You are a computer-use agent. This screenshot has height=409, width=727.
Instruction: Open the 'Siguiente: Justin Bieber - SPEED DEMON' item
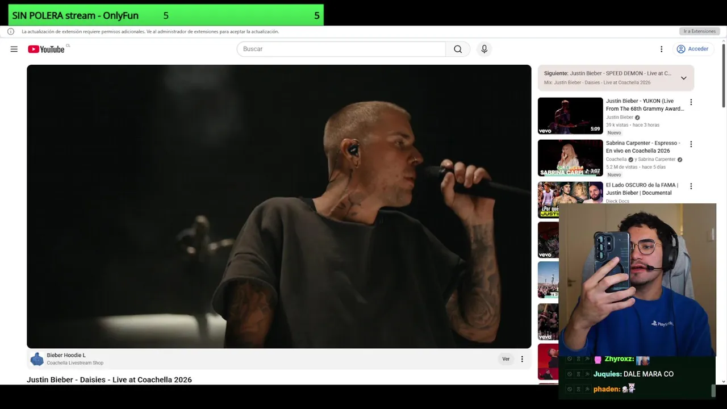tap(607, 73)
